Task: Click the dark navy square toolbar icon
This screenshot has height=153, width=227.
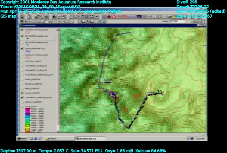Action: point(139,17)
